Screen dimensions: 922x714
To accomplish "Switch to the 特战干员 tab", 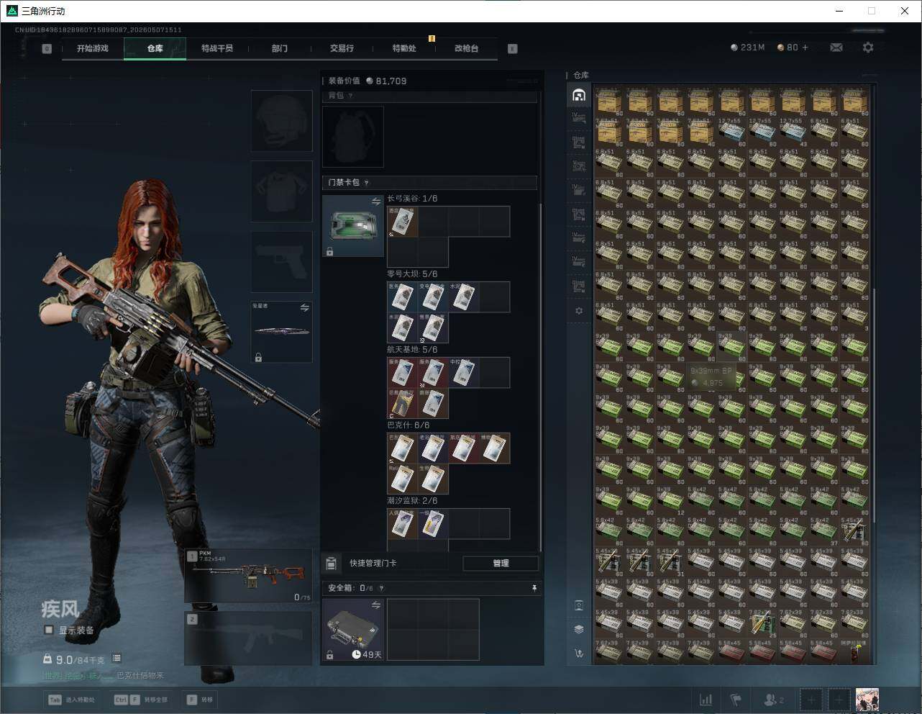I will click(217, 48).
